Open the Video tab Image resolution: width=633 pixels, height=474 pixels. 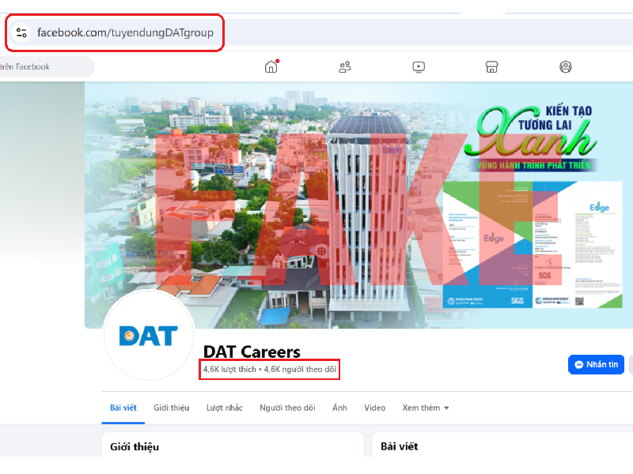[x=374, y=408]
